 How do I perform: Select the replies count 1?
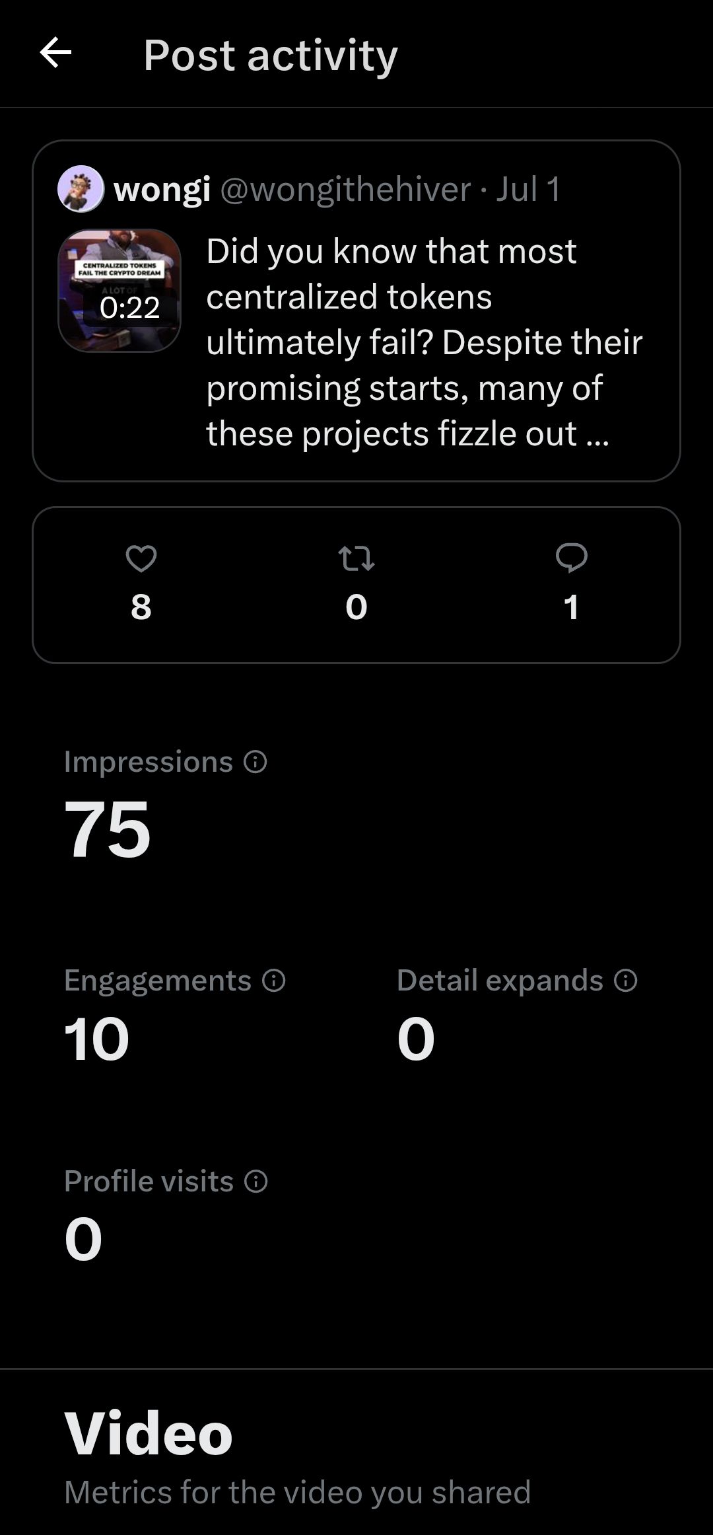coord(572,607)
